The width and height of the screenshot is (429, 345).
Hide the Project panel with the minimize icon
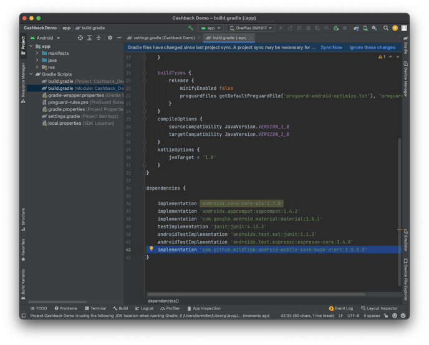119,37
